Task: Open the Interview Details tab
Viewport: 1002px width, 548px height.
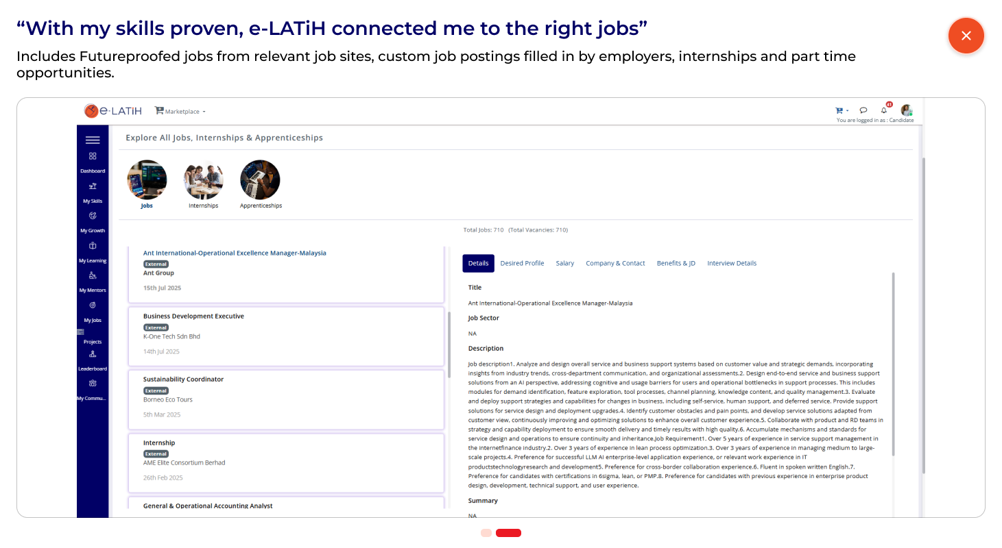Action: tap(732, 263)
